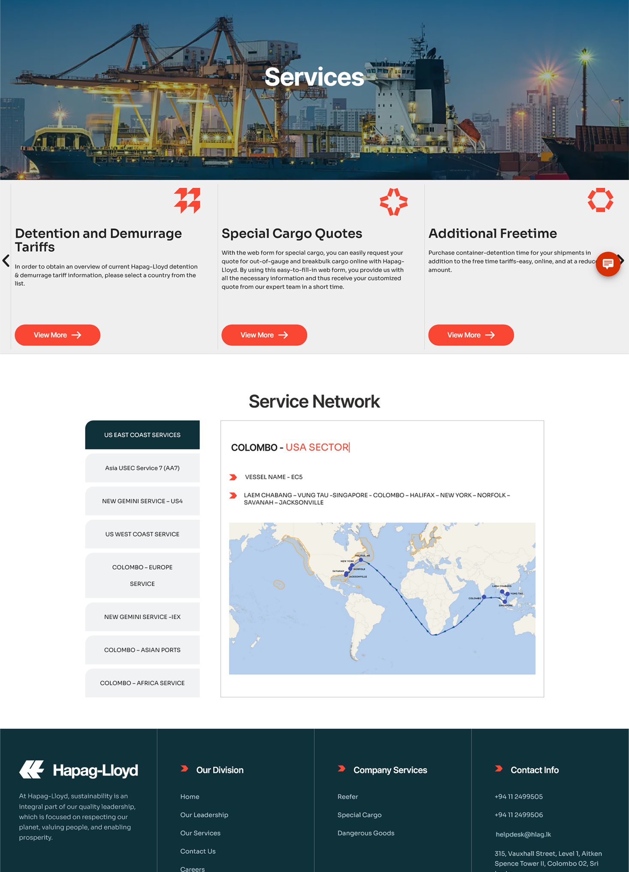Image resolution: width=629 pixels, height=872 pixels.
Task: Click the Detention and Demurrage Tariffs heading
Action: pyautogui.click(x=98, y=240)
